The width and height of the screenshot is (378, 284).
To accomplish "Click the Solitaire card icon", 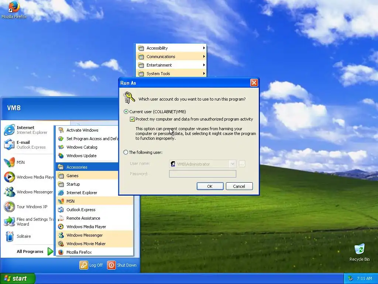I will pos(9,236).
